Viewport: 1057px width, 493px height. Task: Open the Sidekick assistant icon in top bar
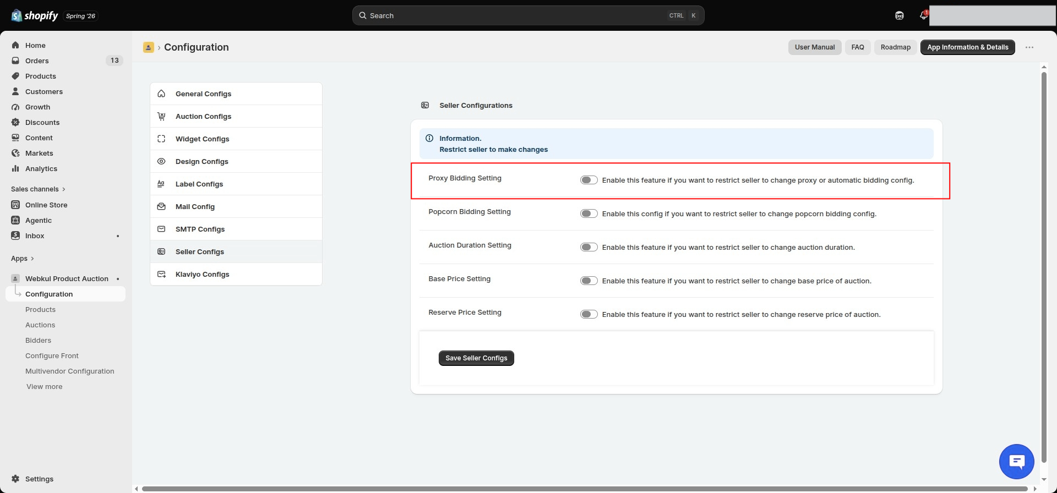[900, 15]
